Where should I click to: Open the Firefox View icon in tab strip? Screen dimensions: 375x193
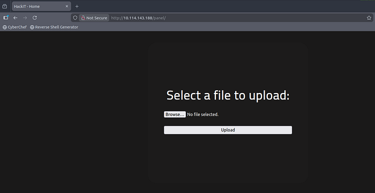[4, 6]
